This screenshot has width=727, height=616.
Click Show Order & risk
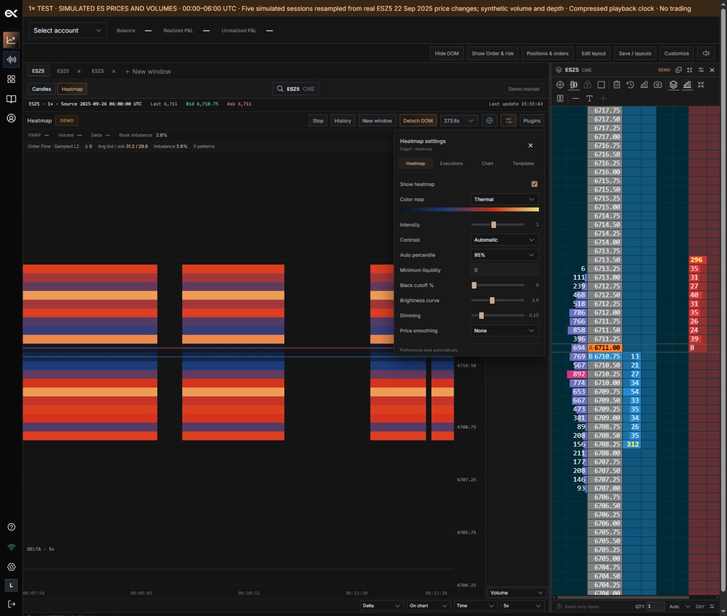(493, 53)
